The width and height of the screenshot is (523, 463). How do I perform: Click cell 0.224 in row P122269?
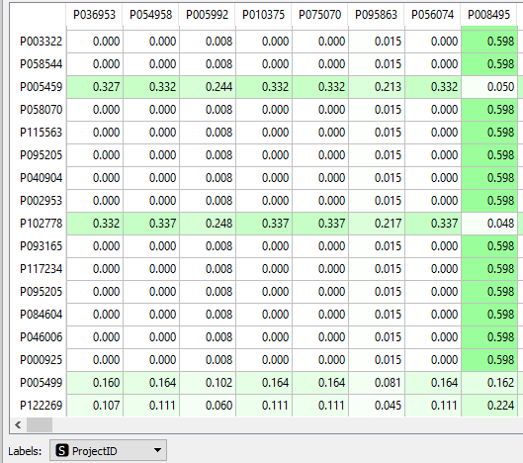coord(489,406)
